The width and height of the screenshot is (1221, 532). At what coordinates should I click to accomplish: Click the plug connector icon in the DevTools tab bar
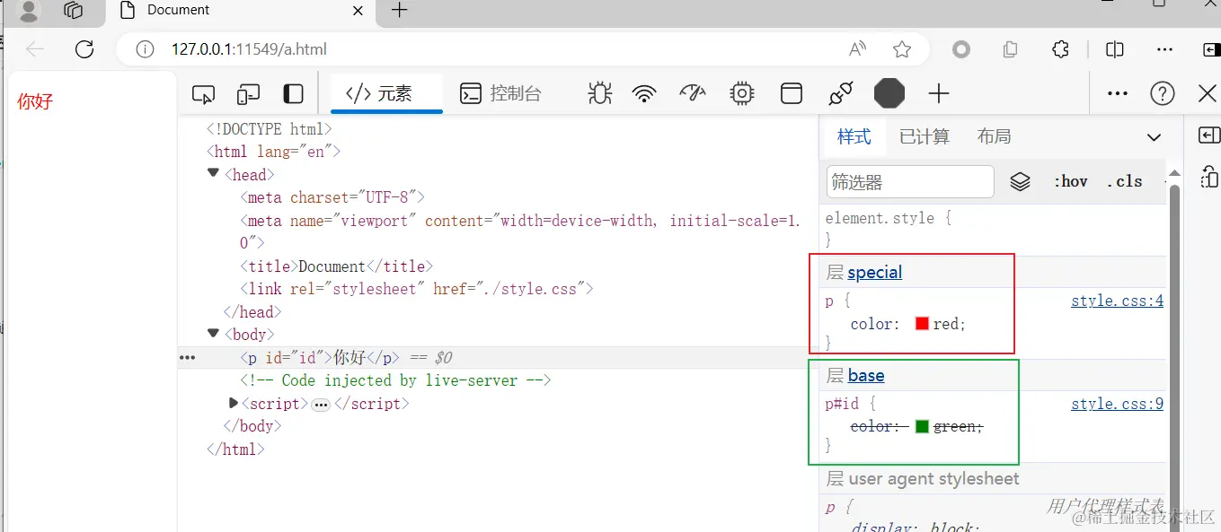[x=840, y=93]
